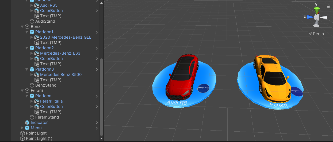Click the Ferarri Italia prefab icon

[x=37, y=101]
